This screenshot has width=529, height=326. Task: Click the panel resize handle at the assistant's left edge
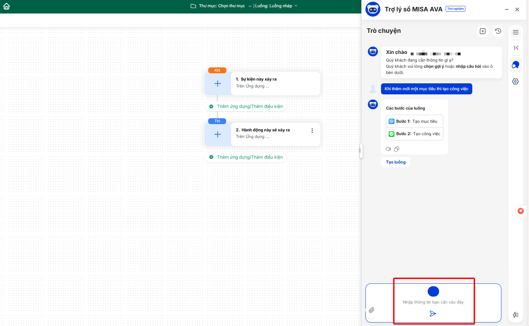tap(360, 151)
